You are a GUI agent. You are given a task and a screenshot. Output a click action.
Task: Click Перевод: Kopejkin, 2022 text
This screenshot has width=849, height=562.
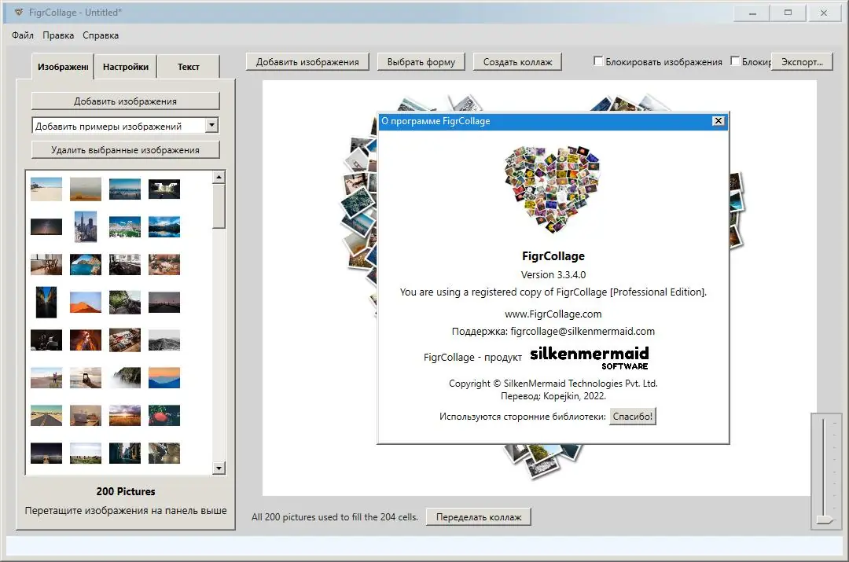[x=553, y=396]
